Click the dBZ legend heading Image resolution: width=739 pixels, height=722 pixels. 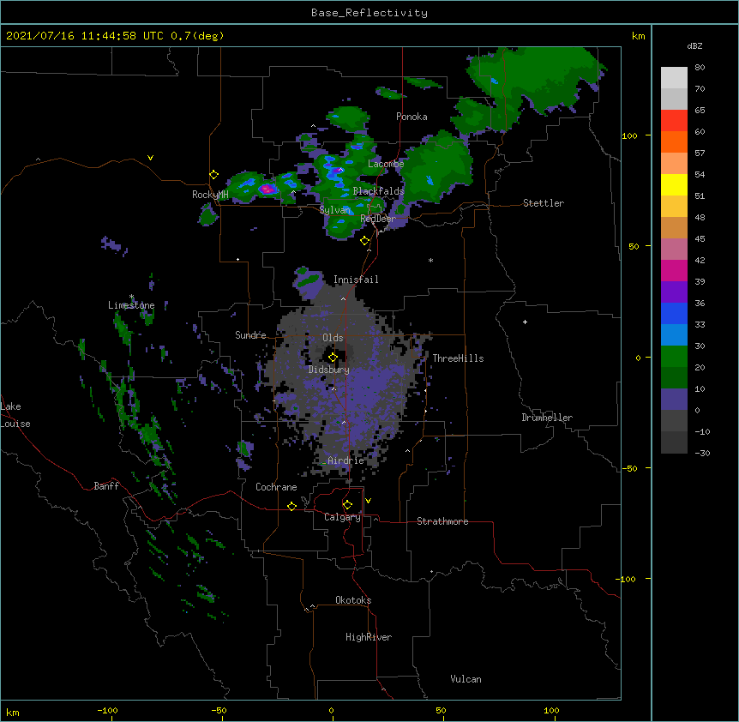(x=694, y=46)
